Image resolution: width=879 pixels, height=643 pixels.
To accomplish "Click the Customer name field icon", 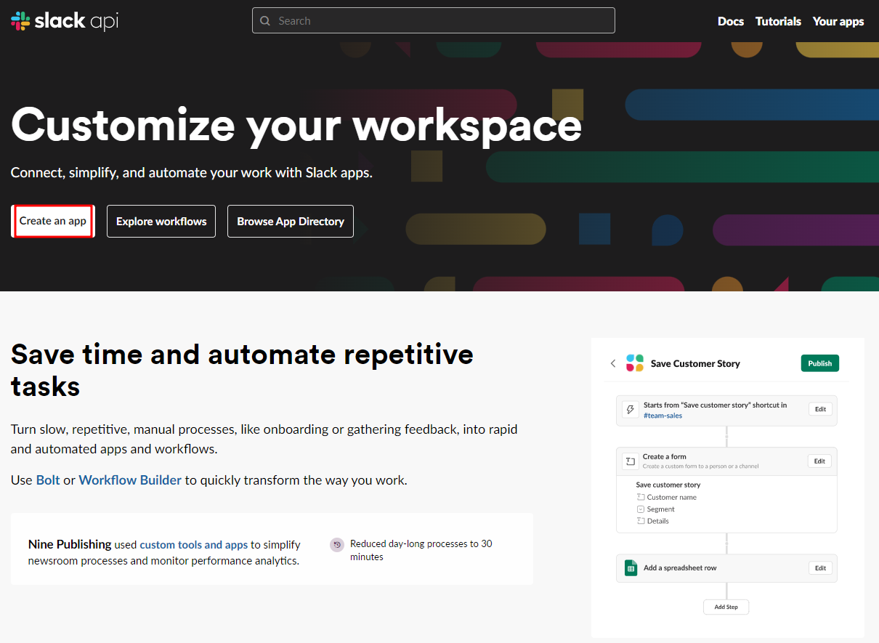I will pos(641,497).
